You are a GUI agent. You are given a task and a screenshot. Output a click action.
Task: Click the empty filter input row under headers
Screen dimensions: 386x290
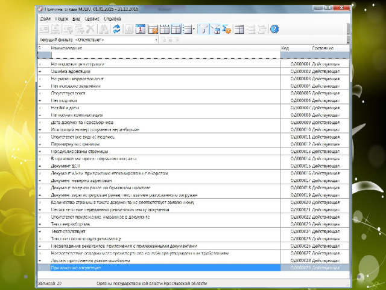(163, 55)
